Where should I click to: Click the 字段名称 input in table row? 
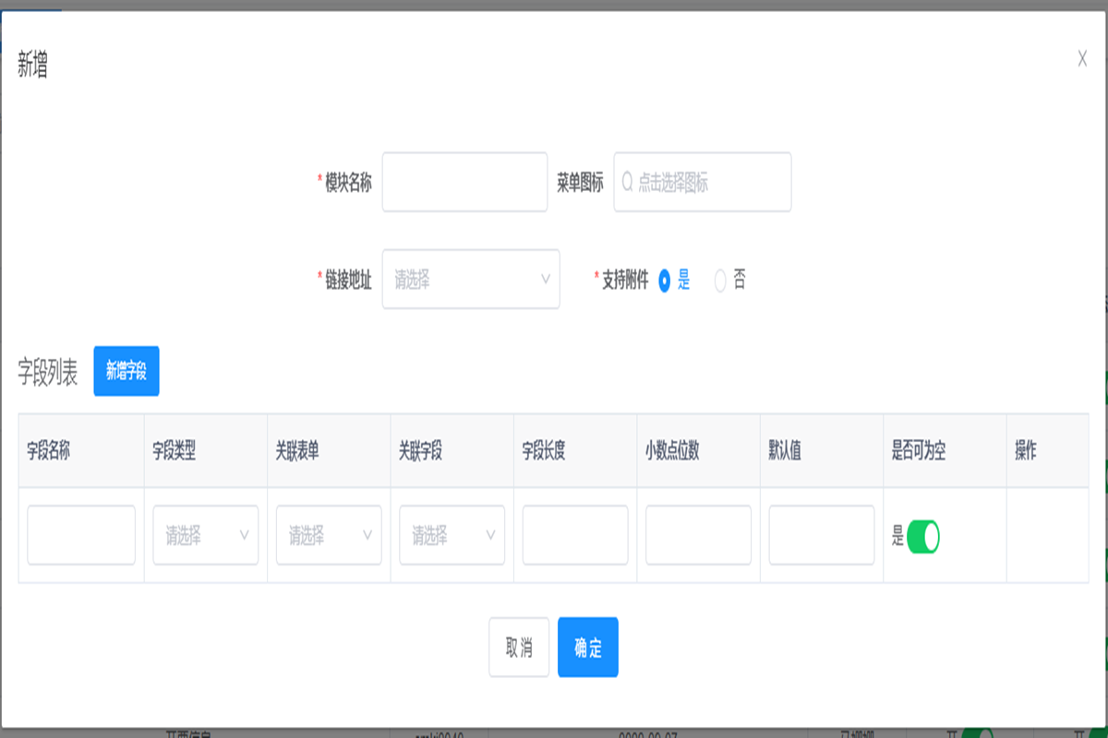coord(81,535)
